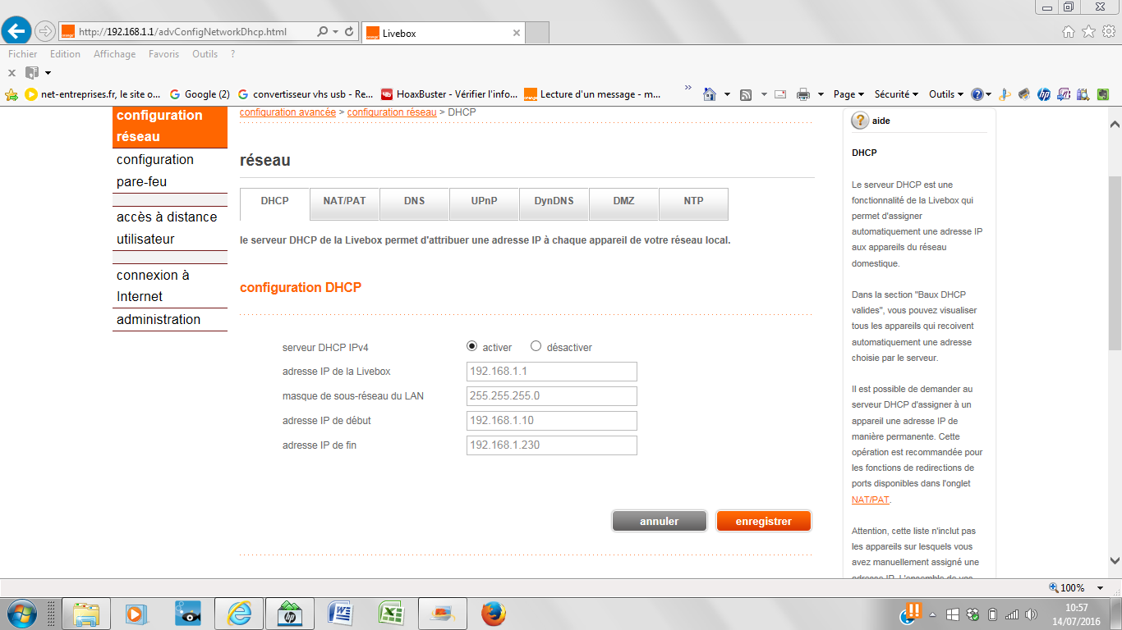Refresh the page with the reload icon
Viewport: 1122px width, 630px height.
(349, 32)
